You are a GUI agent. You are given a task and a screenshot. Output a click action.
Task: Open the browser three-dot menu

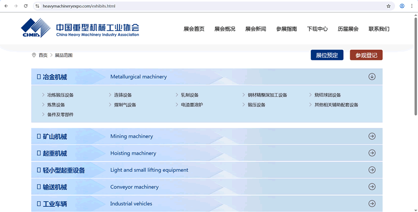(412, 6)
